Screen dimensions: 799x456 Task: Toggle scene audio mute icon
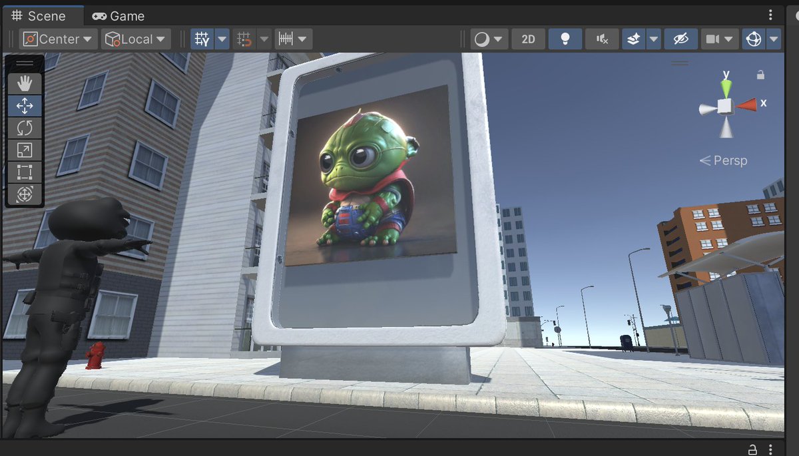click(602, 39)
